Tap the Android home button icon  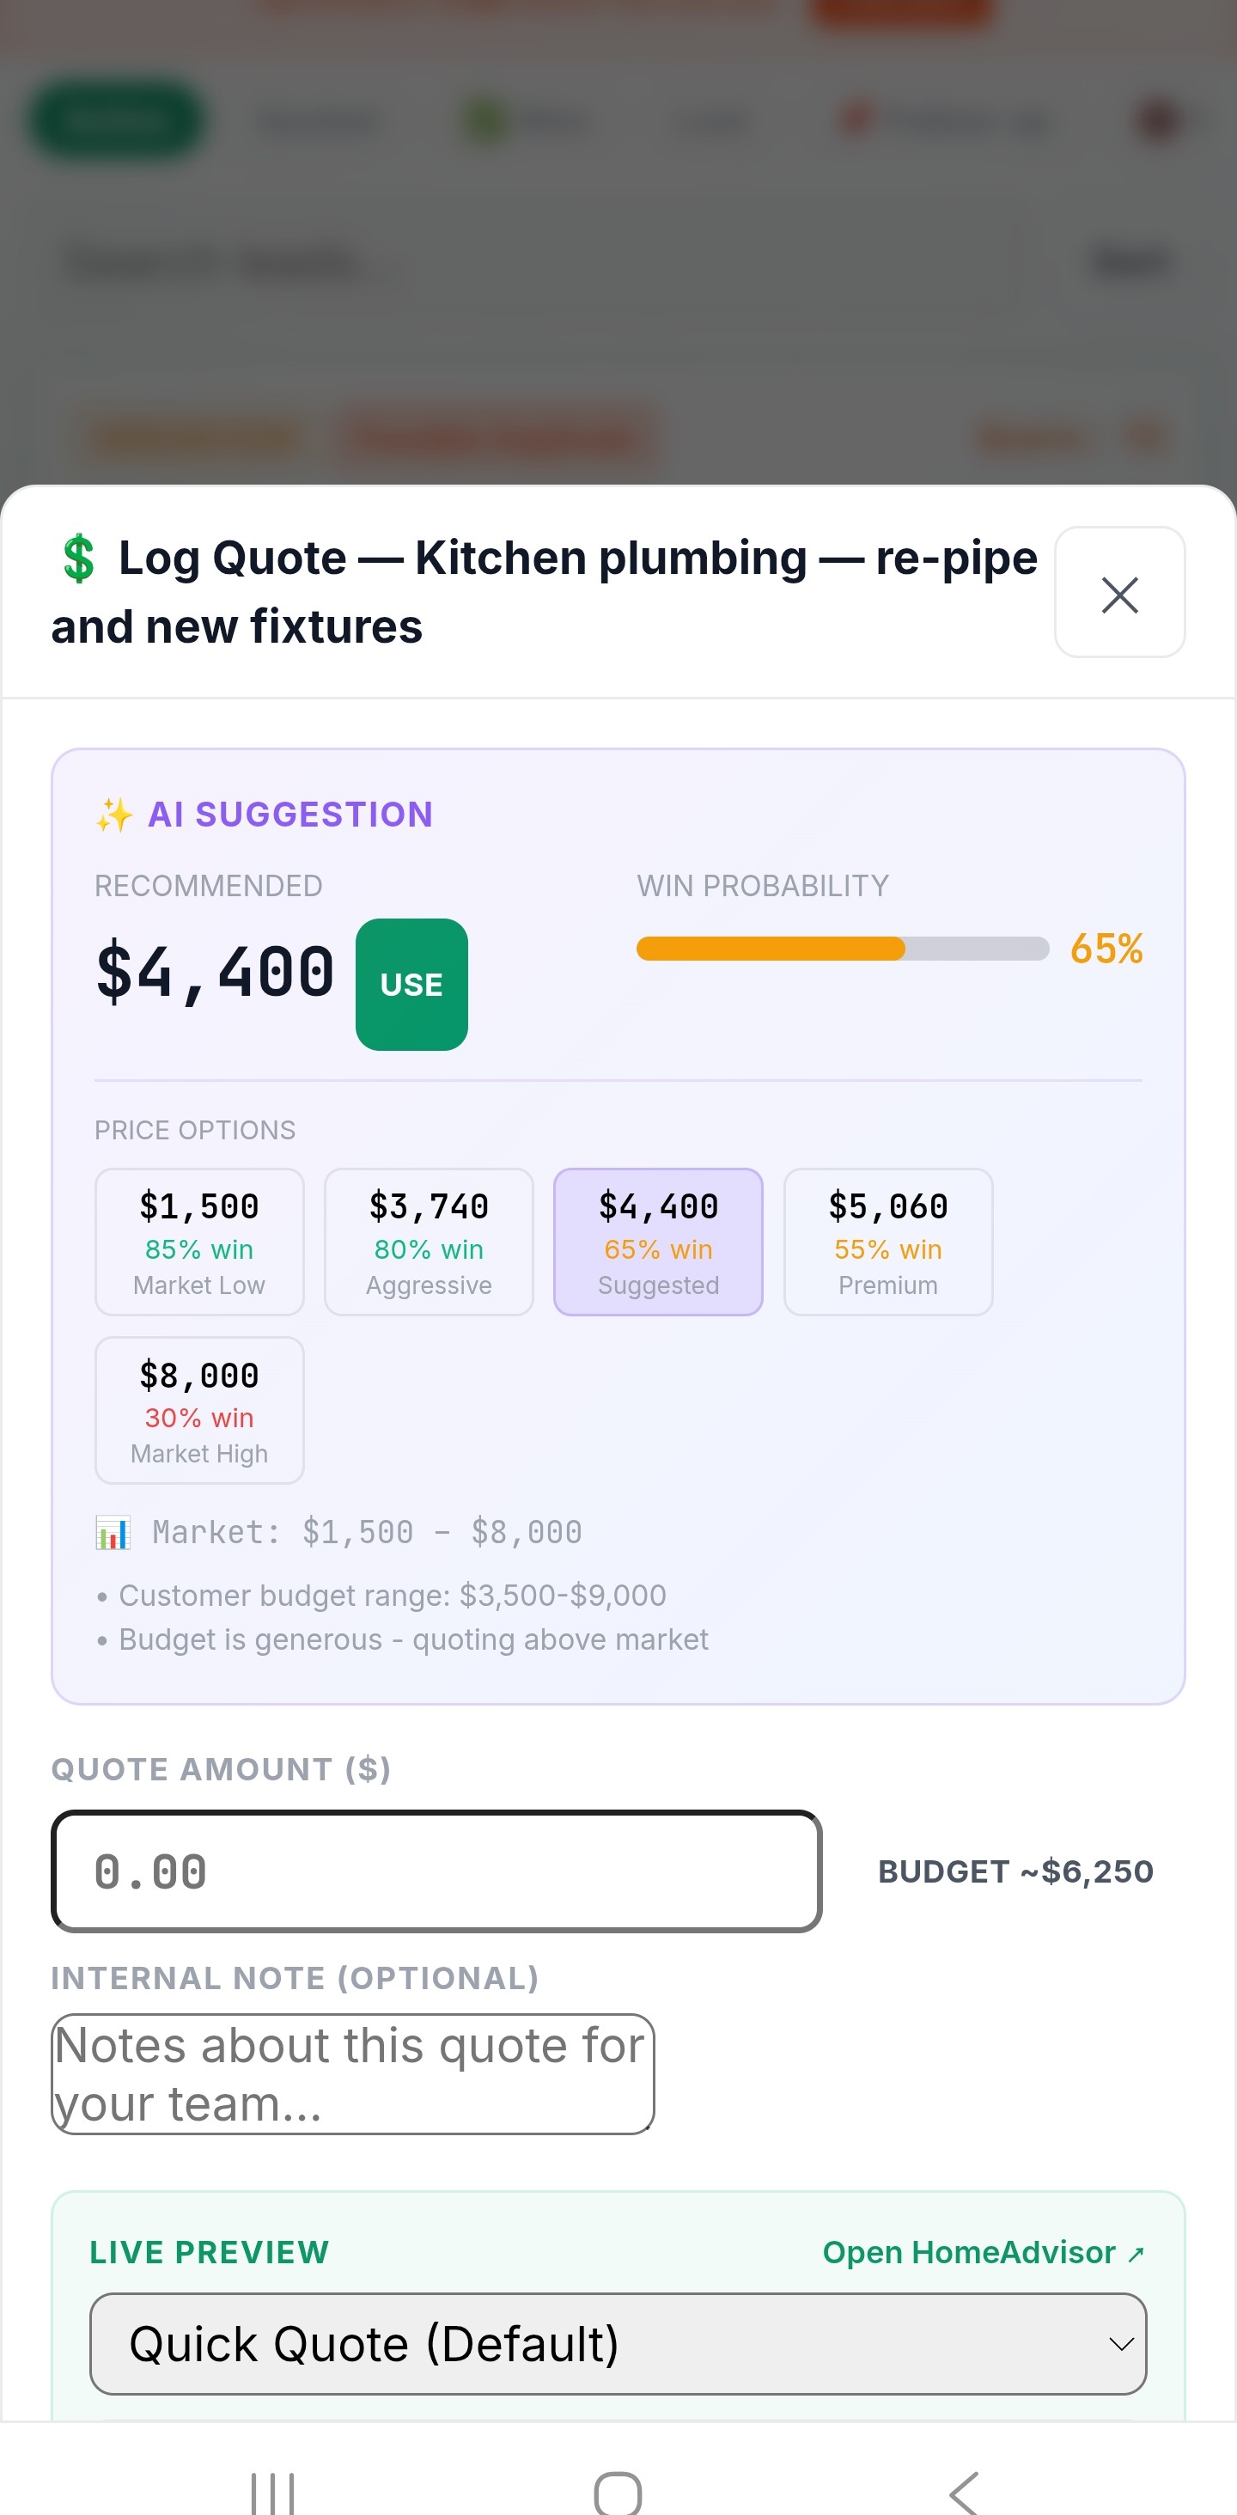tap(618, 2491)
